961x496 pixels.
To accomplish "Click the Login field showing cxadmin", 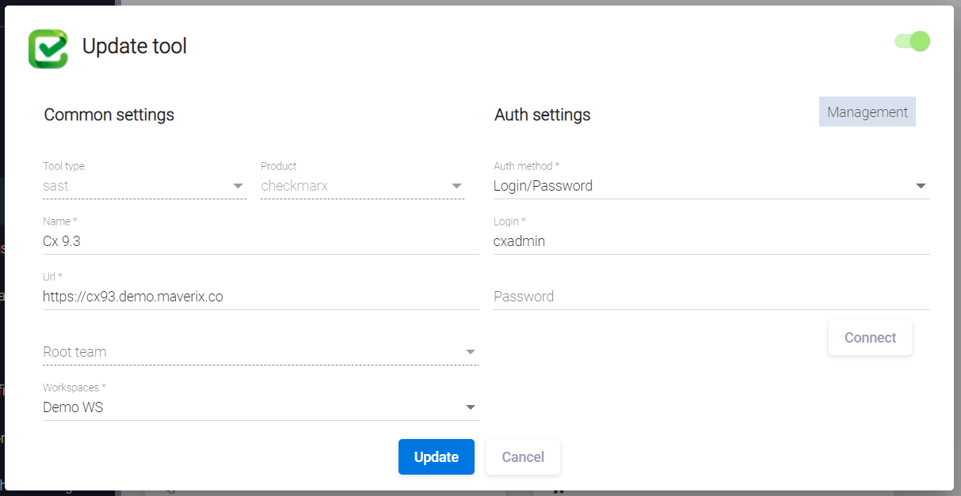I will [x=711, y=241].
